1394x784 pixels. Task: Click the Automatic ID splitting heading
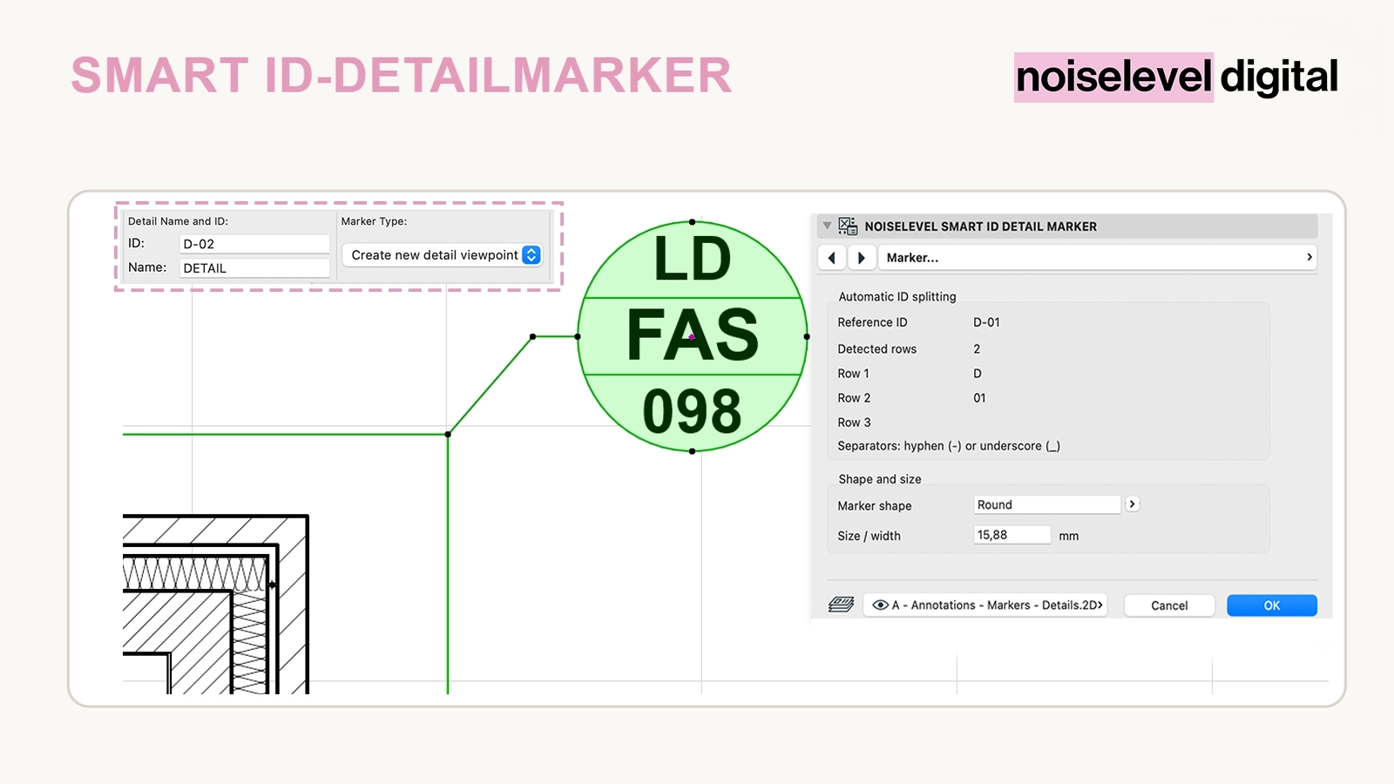pyautogui.click(x=897, y=297)
